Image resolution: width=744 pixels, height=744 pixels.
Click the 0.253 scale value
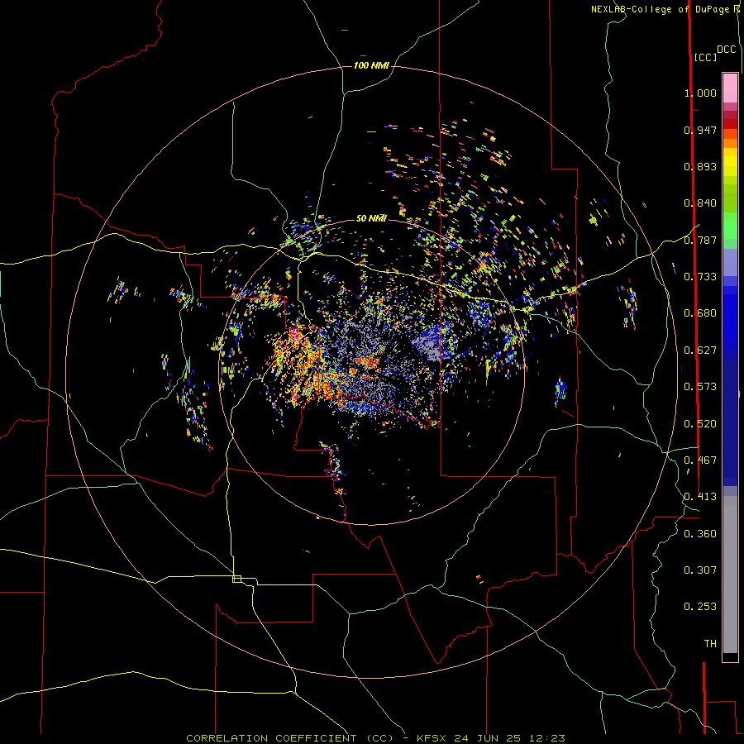(700, 607)
